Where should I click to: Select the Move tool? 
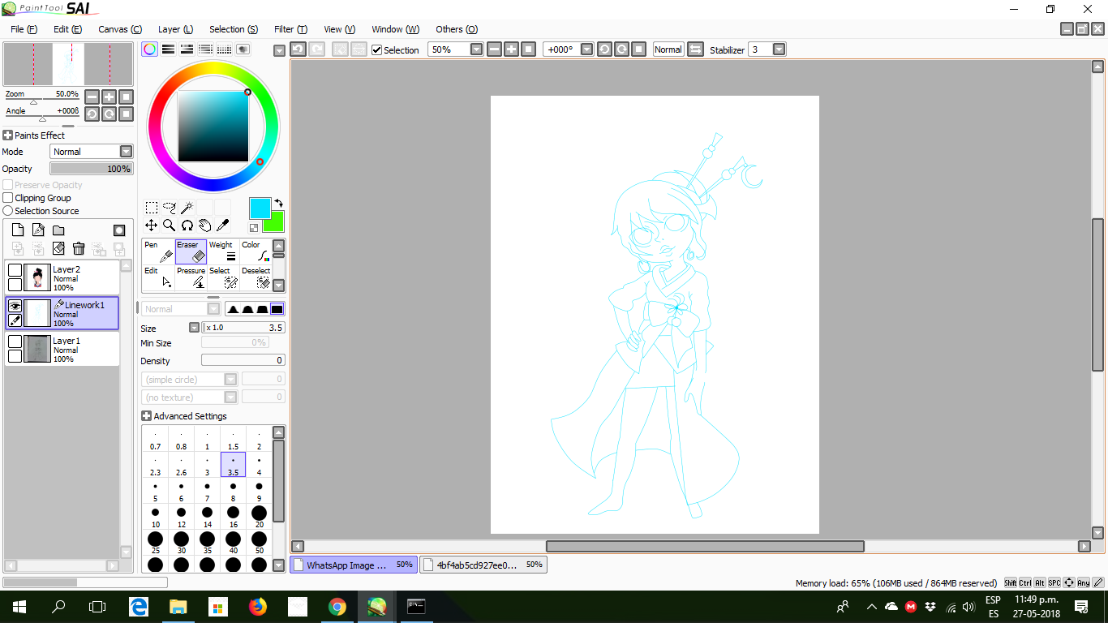click(x=152, y=226)
